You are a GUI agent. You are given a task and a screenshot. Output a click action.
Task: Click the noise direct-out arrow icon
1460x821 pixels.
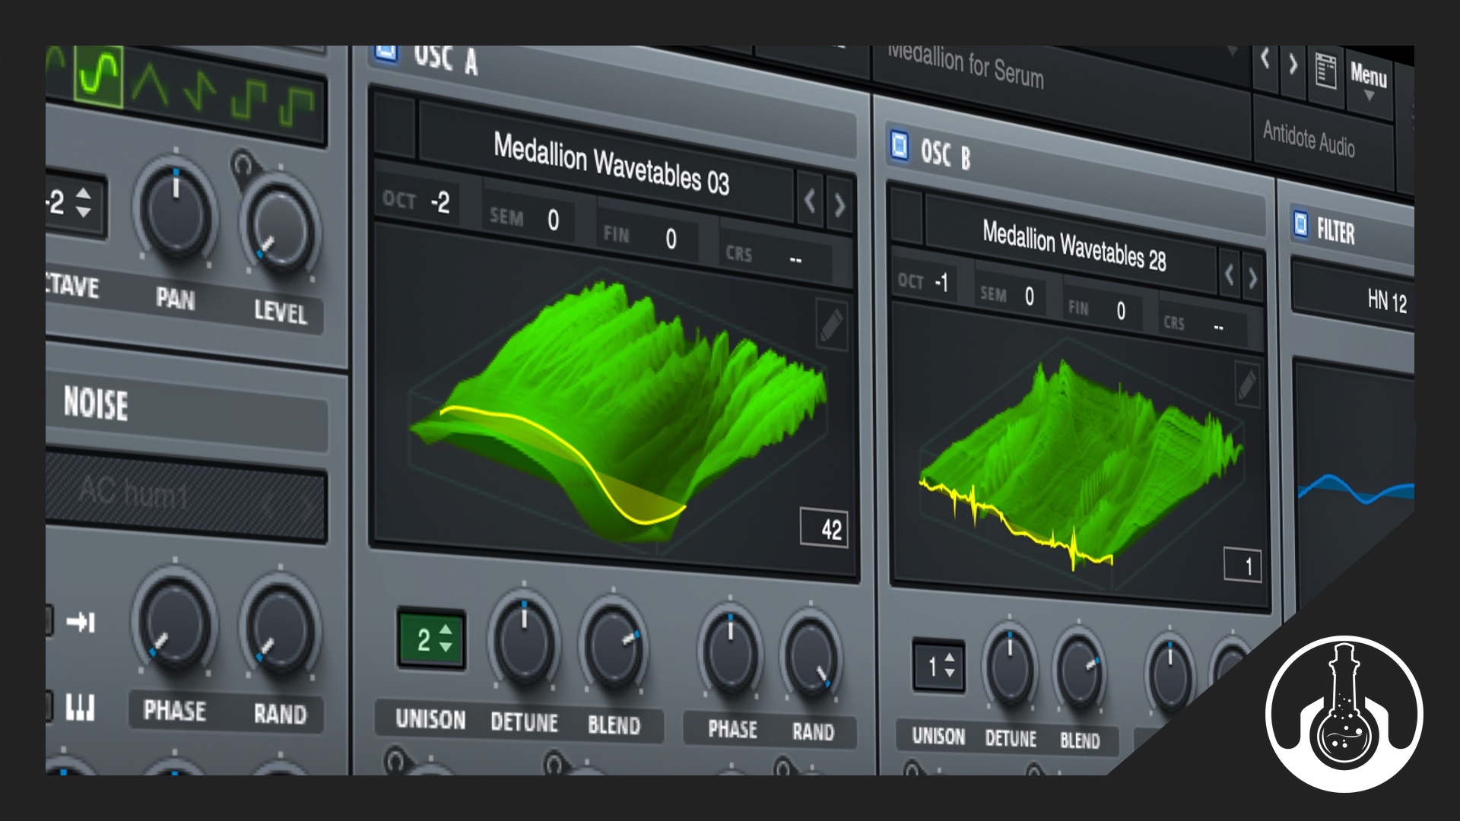pyautogui.click(x=81, y=623)
